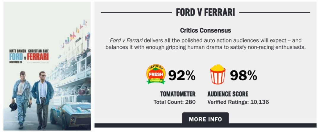The width and height of the screenshot is (320, 135).
Task: Click the FORD V FERRARI page title
Action: [205, 12]
